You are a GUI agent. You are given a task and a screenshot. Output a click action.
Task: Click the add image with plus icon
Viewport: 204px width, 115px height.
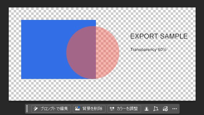point(165,109)
